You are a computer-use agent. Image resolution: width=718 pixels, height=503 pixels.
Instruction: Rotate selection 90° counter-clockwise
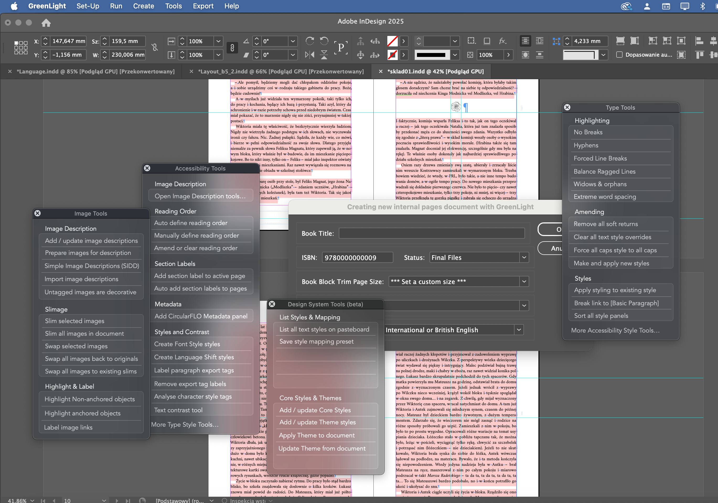tap(324, 41)
